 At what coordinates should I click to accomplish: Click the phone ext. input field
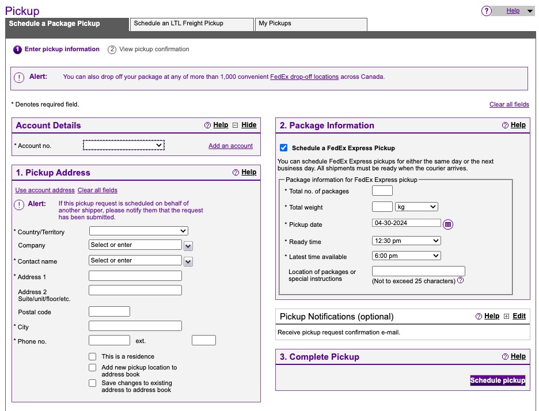point(204,340)
